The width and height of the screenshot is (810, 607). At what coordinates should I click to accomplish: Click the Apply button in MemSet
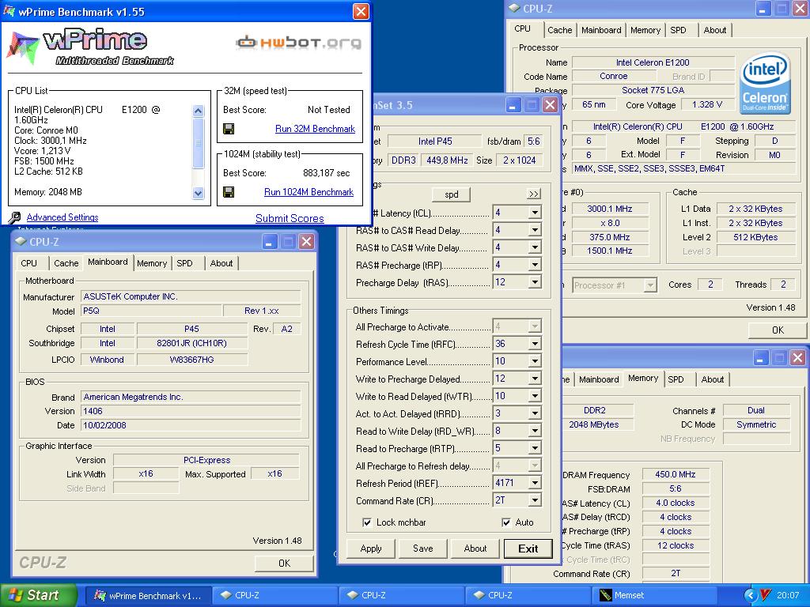coord(371,549)
